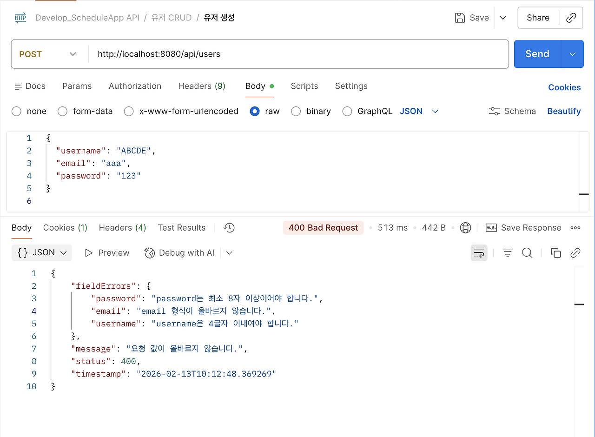Click the HTTP request type icon
The width and height of the screenshot is (595, 437).
coord(20,18)
